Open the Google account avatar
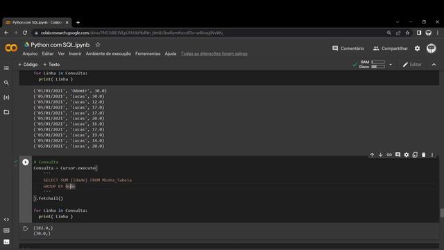This screenshot has height=250, width=444. point(432,49)
